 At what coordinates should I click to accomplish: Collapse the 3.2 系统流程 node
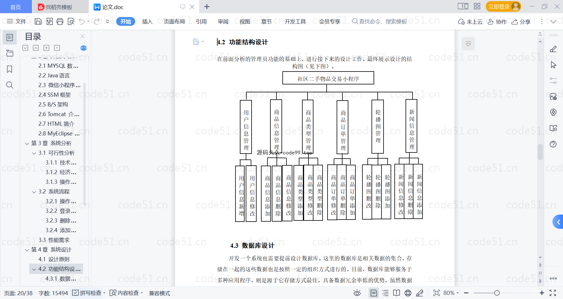[34, 192]
